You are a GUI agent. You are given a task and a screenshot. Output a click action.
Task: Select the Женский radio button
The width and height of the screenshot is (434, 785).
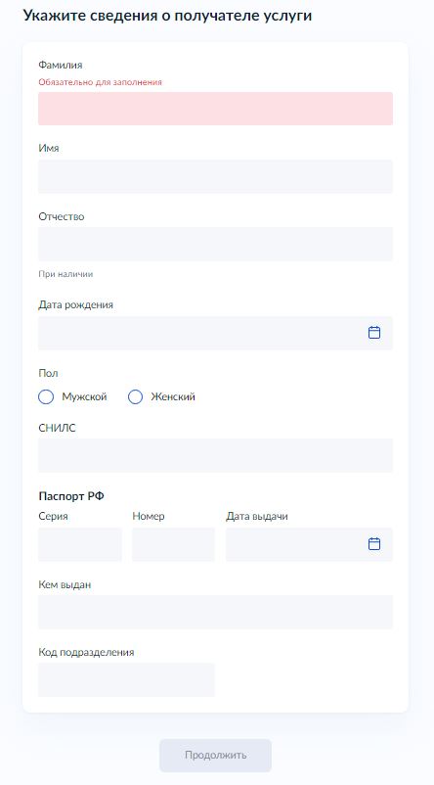tap(136, 397)
